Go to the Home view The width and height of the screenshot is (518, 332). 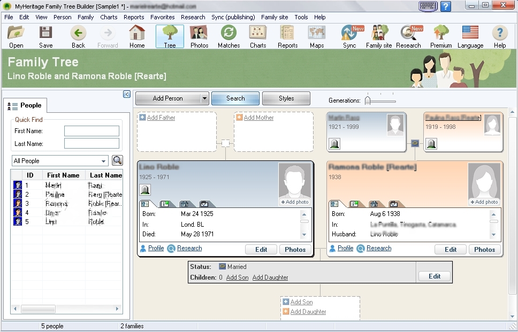(137, 37)
